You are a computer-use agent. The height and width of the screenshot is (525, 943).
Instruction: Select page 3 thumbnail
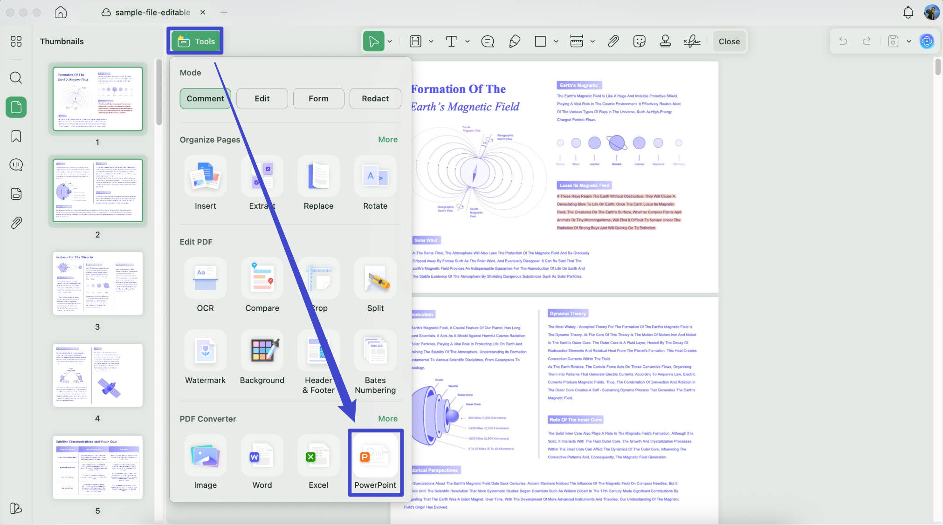[97, 283]
